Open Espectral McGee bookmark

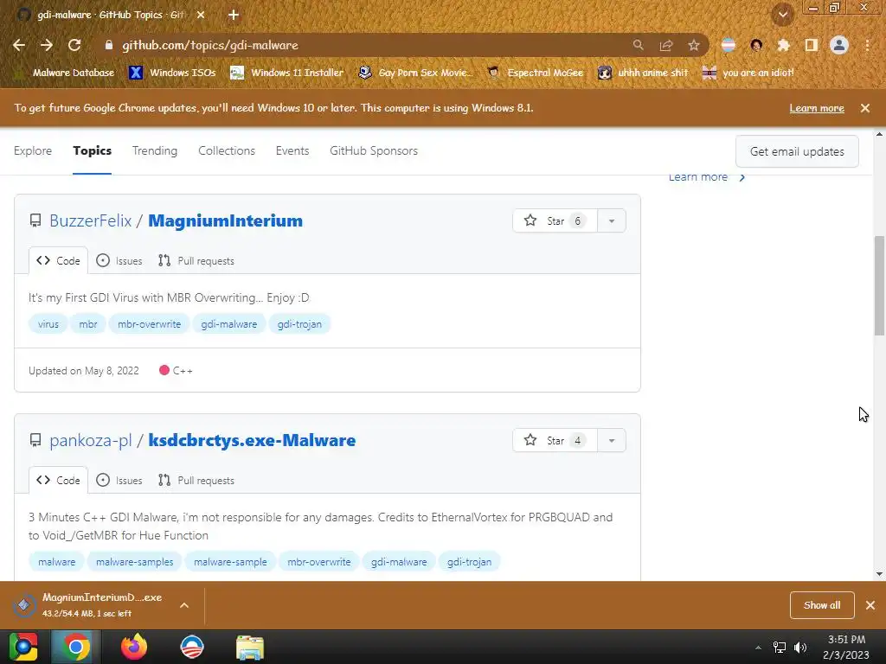[535, 73]
